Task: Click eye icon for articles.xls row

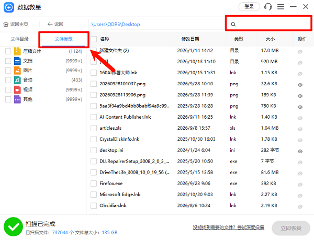Action: tap(300, 129)
